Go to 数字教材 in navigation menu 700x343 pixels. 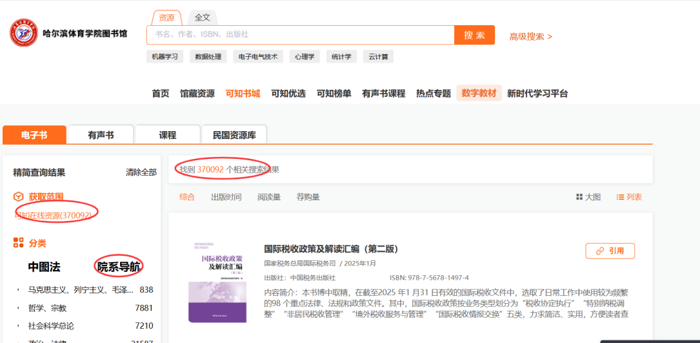tap(479, 93)
